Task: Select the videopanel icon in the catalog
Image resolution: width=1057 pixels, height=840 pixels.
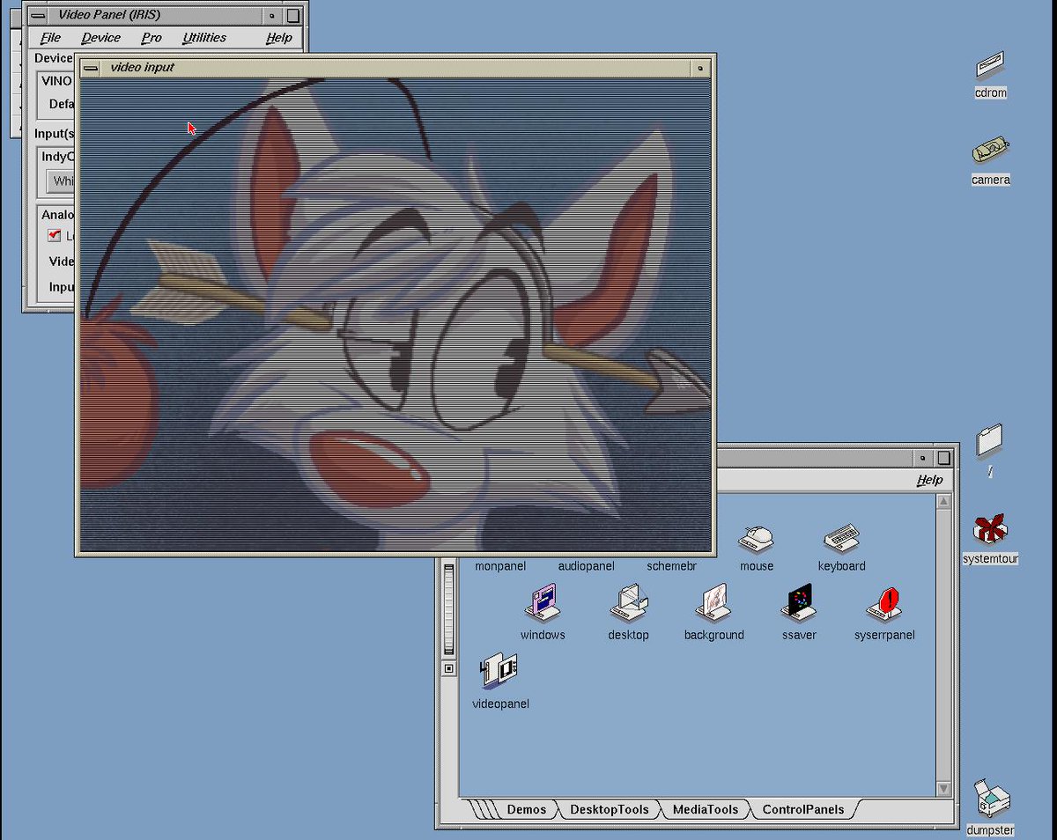Action: coord(499,672)
